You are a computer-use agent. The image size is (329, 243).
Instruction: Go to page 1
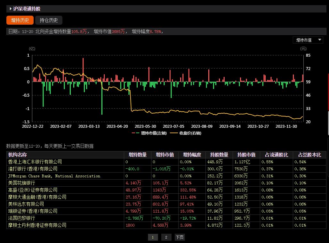[153, 237]
